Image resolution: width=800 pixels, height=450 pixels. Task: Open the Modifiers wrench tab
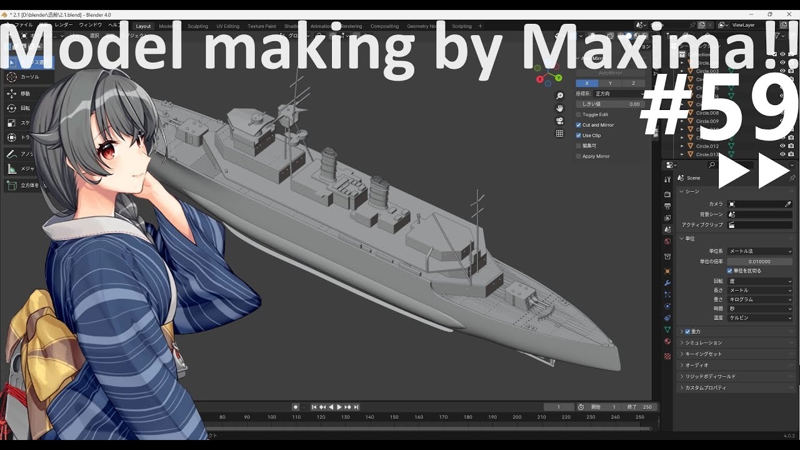point(667,283)
